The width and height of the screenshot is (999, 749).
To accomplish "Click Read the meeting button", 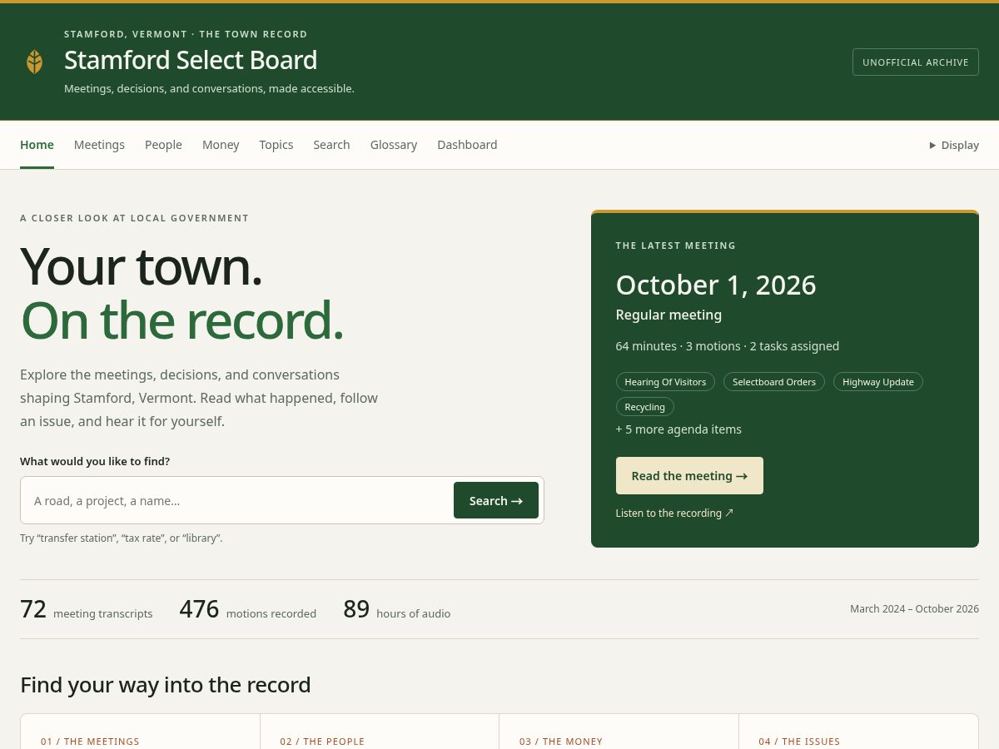I will [689, 476].
